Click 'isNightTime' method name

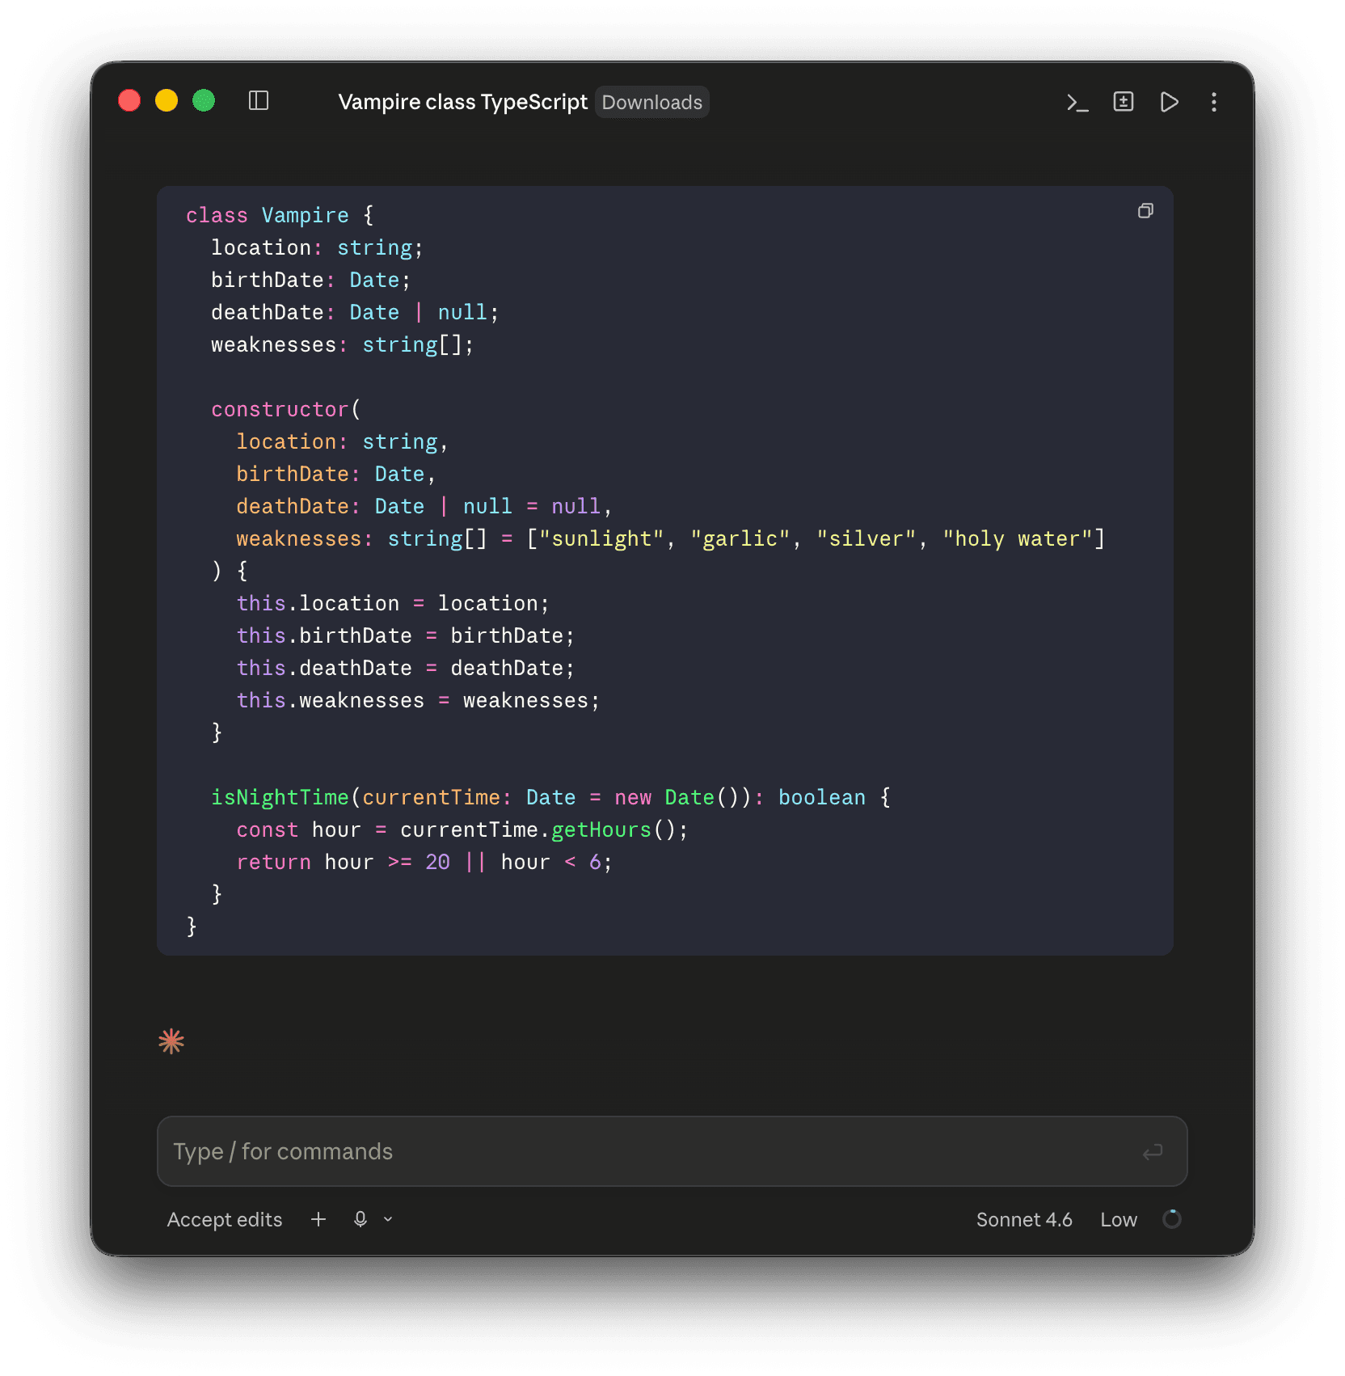point(280,797)
